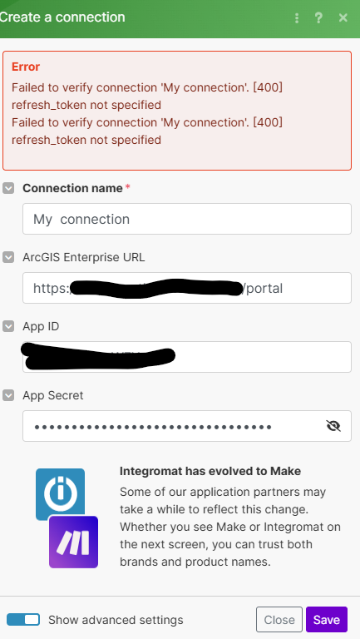Click the purple Make logo icon
The image size is (360, 639).
[74, 542]
